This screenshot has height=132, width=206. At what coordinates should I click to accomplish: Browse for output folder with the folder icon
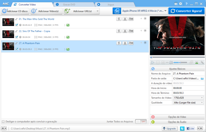[x=202, y=79]
